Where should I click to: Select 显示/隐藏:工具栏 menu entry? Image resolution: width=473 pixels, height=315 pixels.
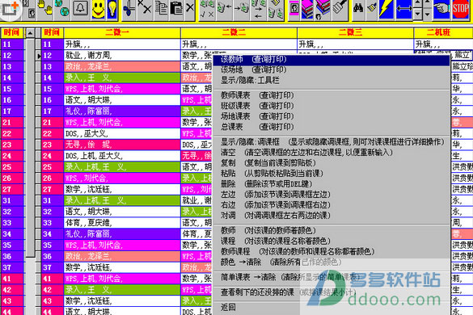point(332,81)
